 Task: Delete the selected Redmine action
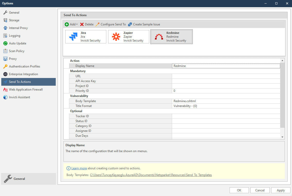[x=87, y=24]
